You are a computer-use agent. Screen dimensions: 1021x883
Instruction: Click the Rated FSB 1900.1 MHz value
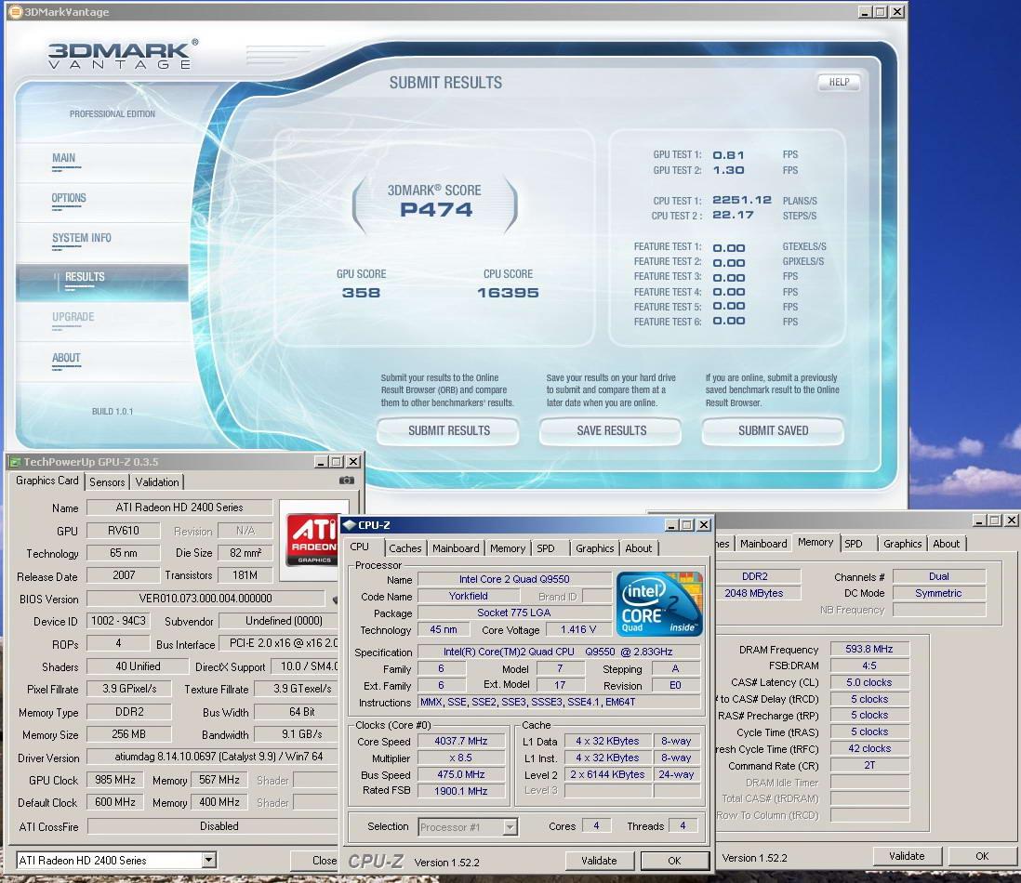coord(461,791)
